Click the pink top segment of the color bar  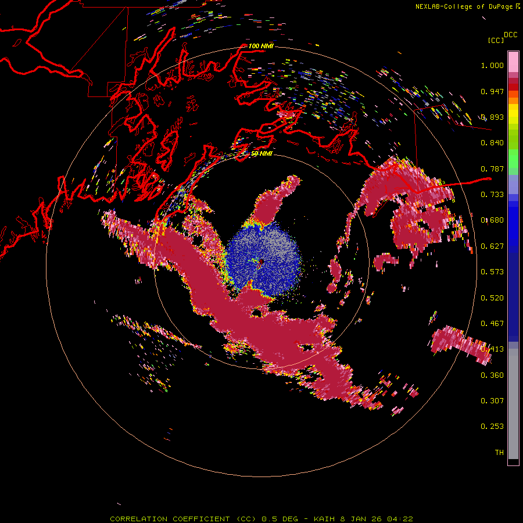point(513,62)
